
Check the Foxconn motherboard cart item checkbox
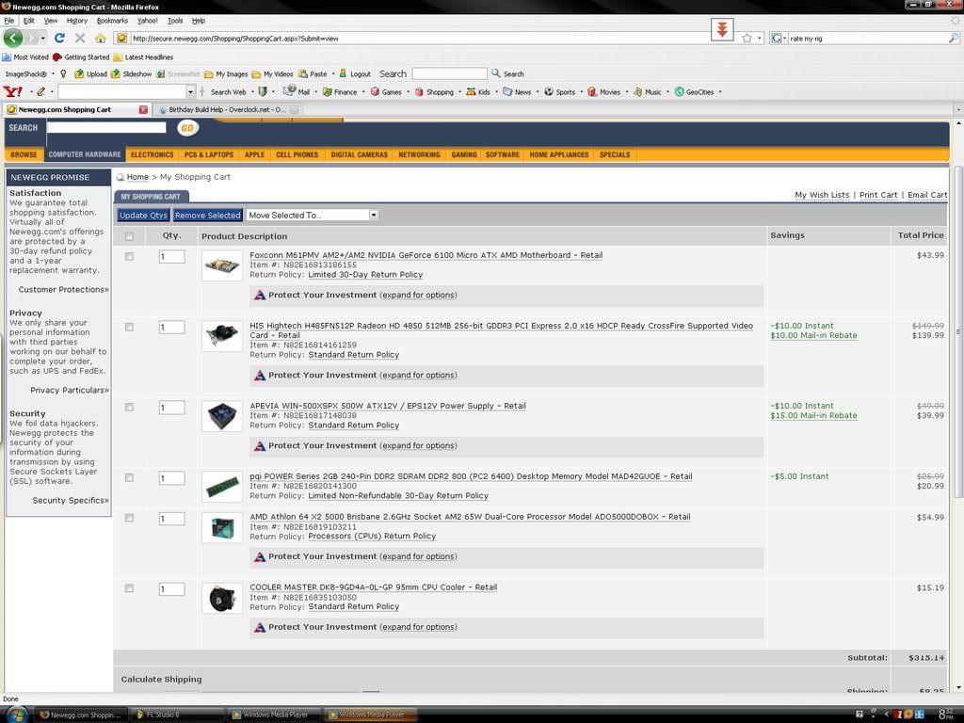129,256
